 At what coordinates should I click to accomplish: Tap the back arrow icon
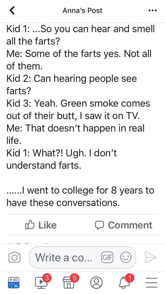point(12,10)
